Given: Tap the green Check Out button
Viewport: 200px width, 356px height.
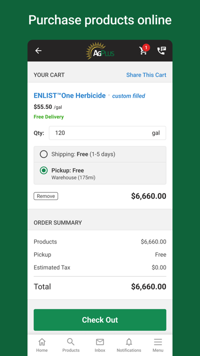Looking at the screenshot, I should pyautogui.click(x=100, y=320).
